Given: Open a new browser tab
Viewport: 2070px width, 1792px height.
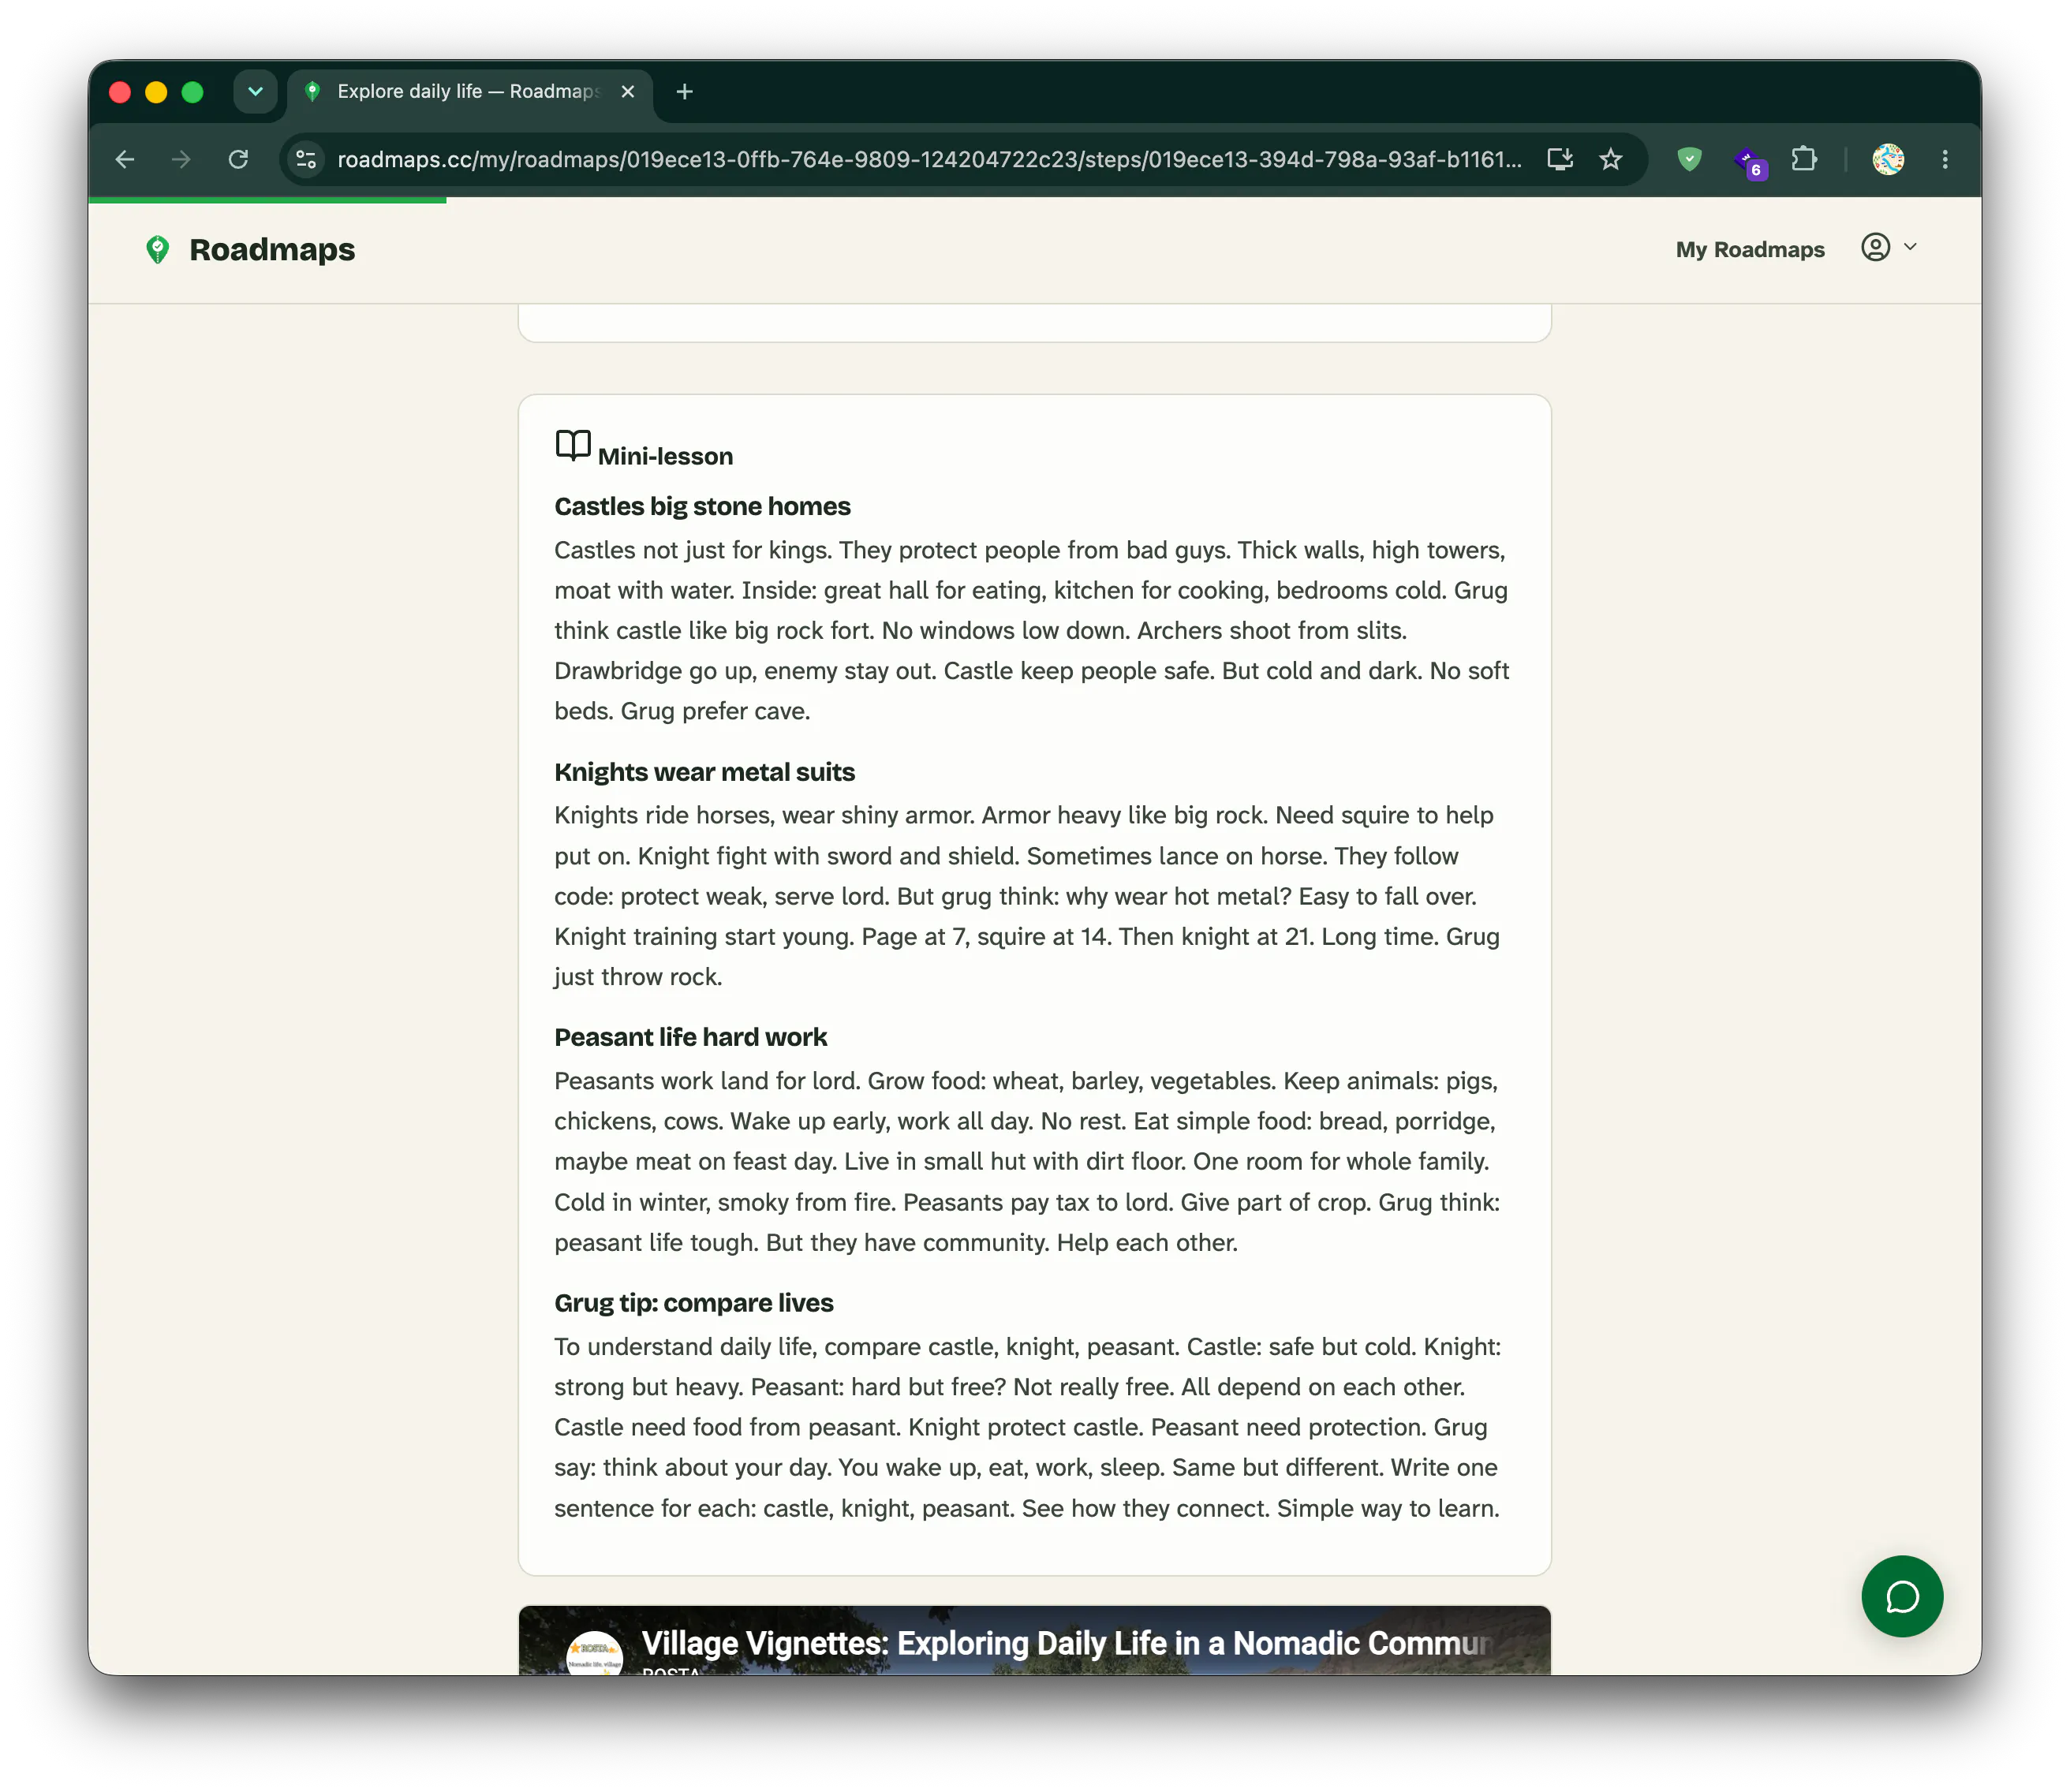Looking at the screenshot, I should (x=684, y=92).
